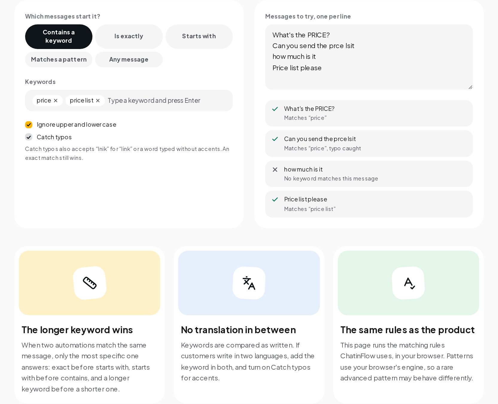
Task: Pick the "Any message" option
Action: point(129,59)
